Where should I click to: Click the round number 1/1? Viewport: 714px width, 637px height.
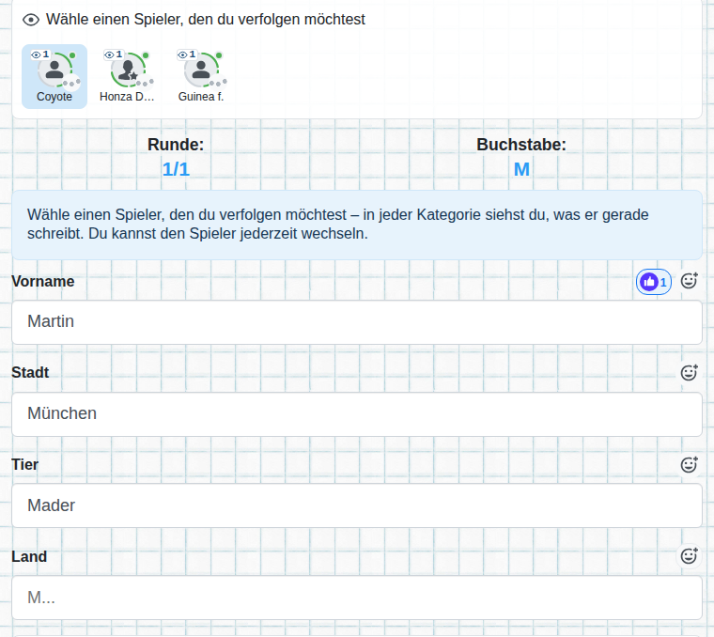[x=176, y=169]
